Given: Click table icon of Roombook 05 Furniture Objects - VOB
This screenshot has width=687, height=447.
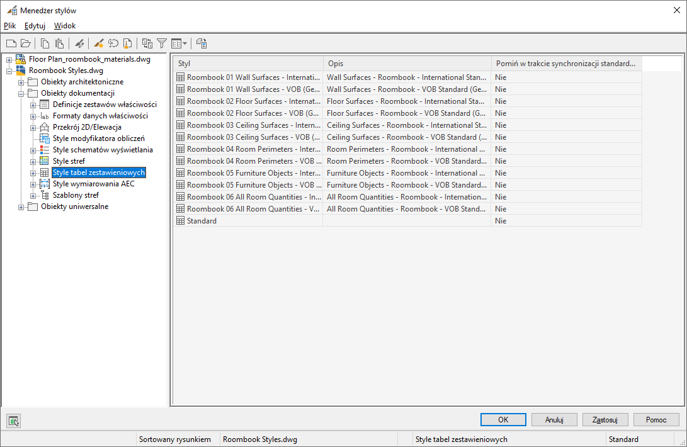Looking at the screenshot, I should (x=180, y=185).
